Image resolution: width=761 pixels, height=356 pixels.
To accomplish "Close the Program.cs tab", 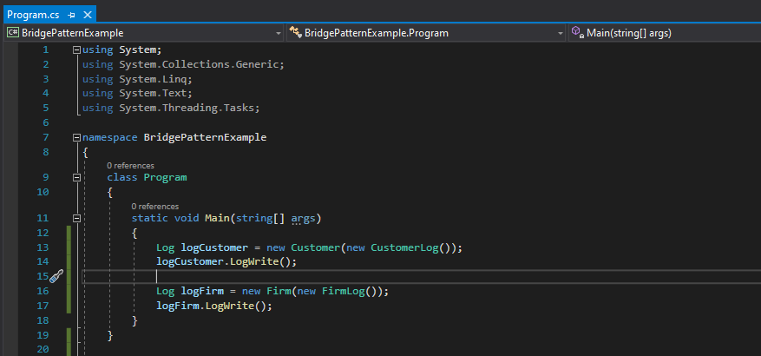I will [86, 15].
